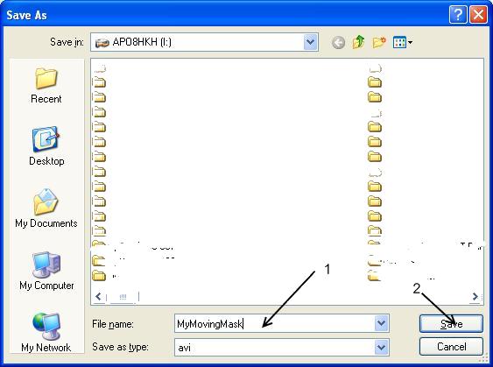Click the Save button
The width and height of the screenshot is (493, 367).
coord(451,323)
